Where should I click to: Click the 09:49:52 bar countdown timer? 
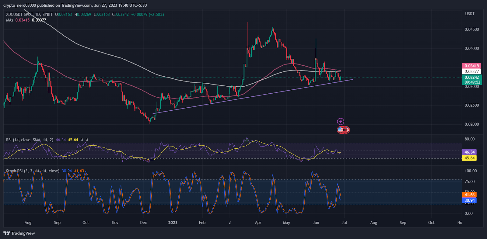click(x=472, y=82)
